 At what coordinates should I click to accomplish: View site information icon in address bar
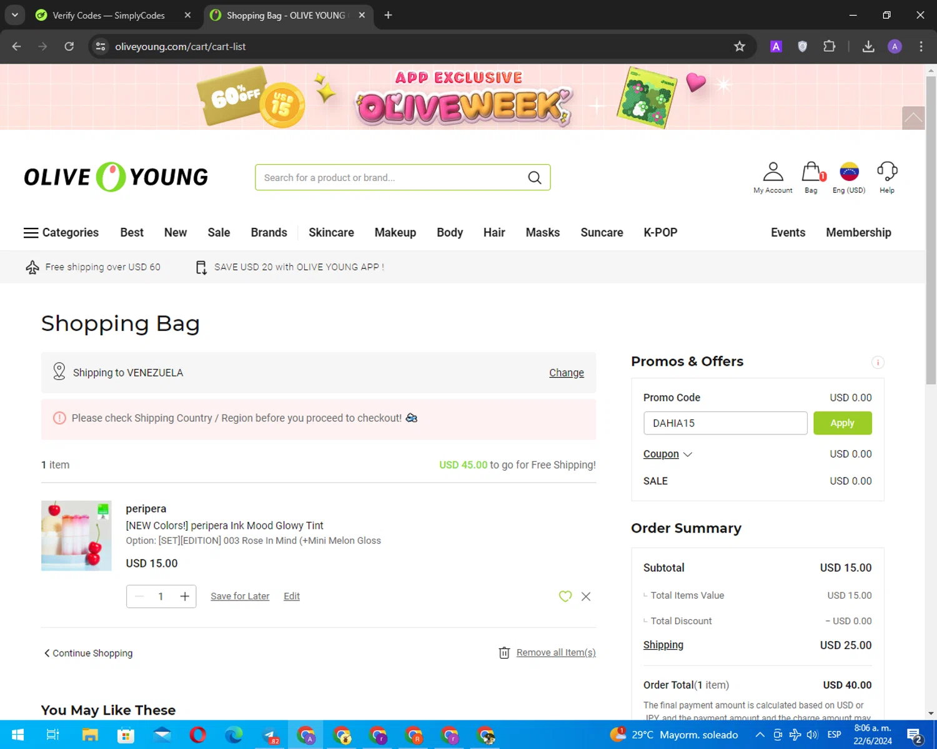click(x=101, y=46)
